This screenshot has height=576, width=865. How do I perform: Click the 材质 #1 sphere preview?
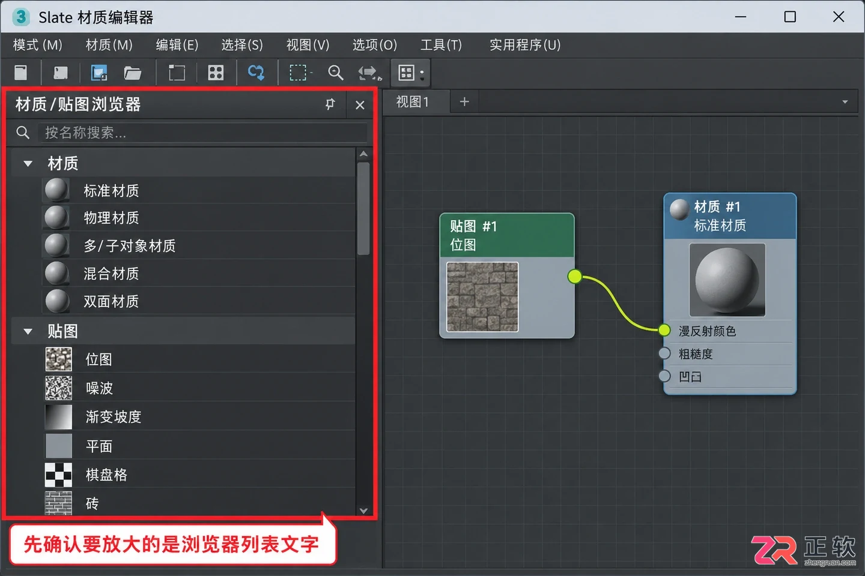coord(727,280)
